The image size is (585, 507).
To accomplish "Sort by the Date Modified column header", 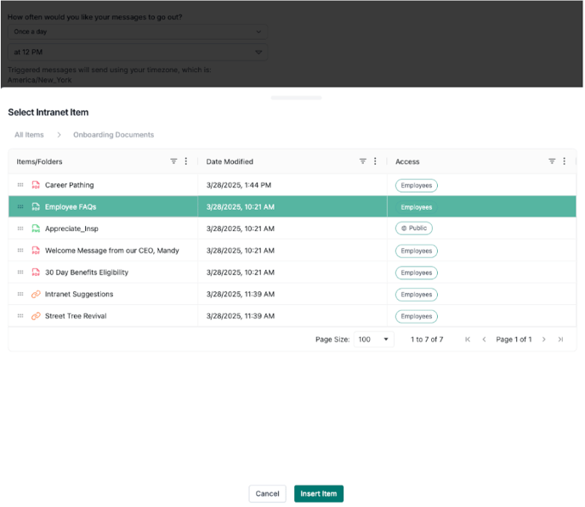I will 230,161.
